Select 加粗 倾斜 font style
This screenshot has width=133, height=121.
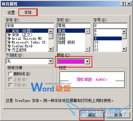(x=71, y=42)
